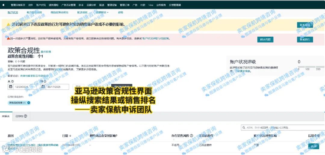Click the end date field 06/17/2025
The image size is (325, 155).
(x=55, y=87)
